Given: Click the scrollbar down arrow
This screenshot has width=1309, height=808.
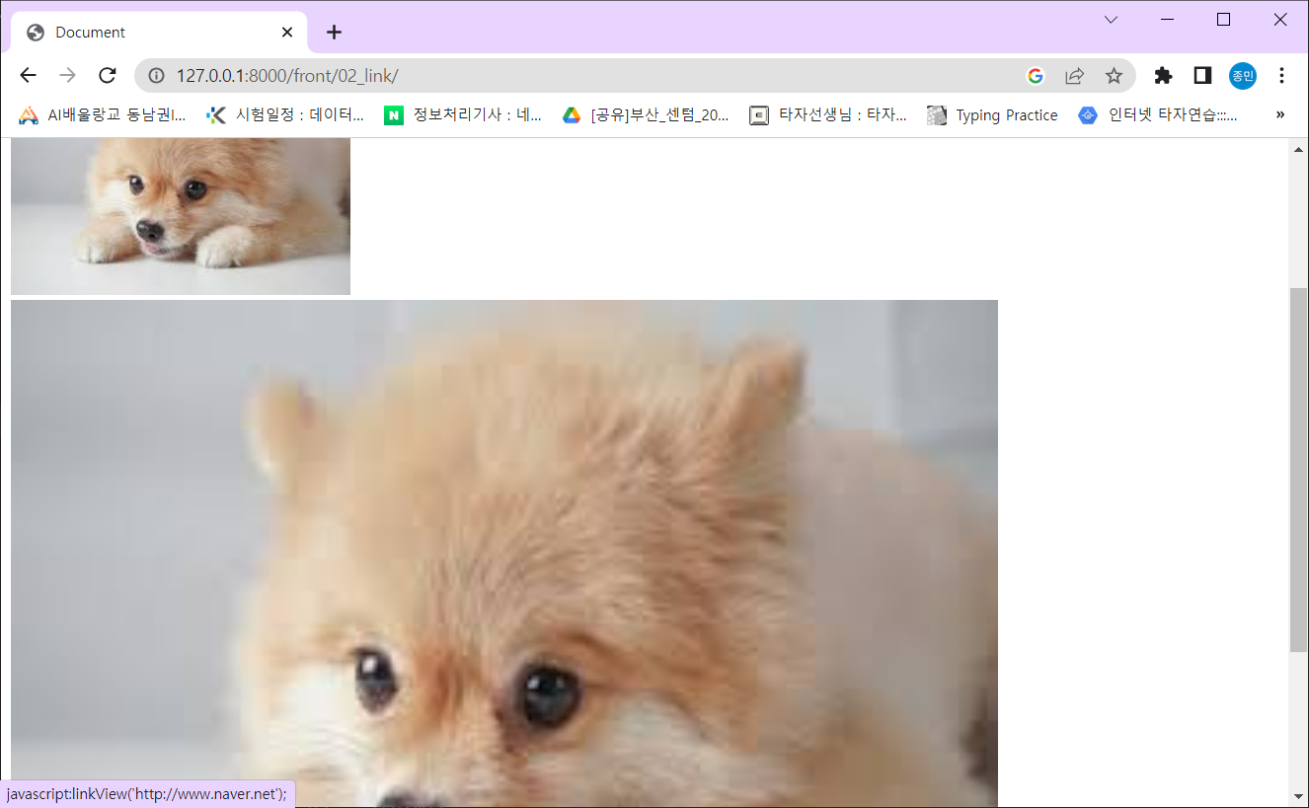Looking at the screenshot, I should coord(1298,797).
